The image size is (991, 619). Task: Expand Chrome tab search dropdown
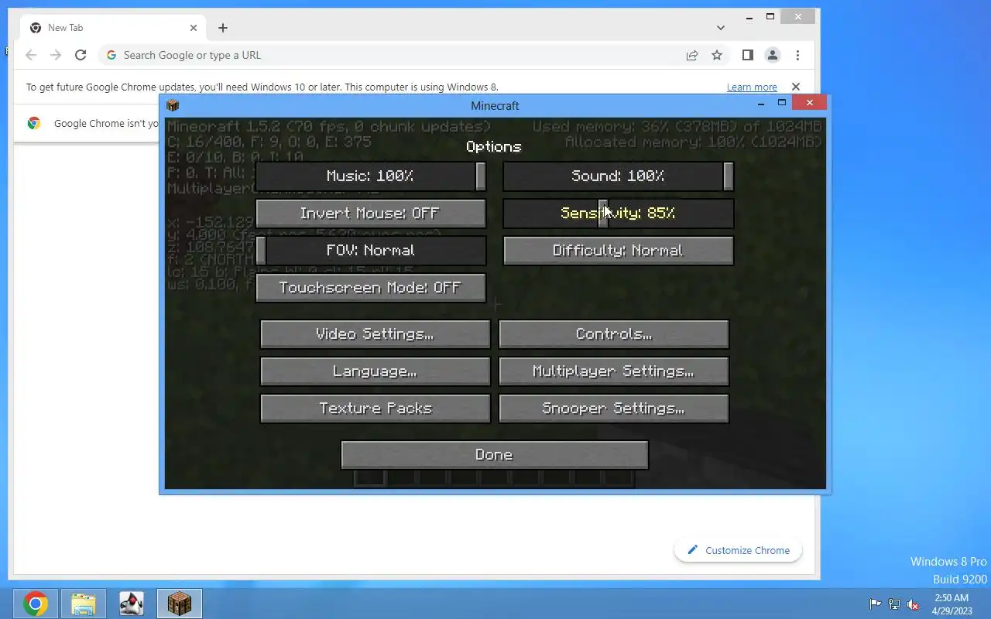pos(721,28)
